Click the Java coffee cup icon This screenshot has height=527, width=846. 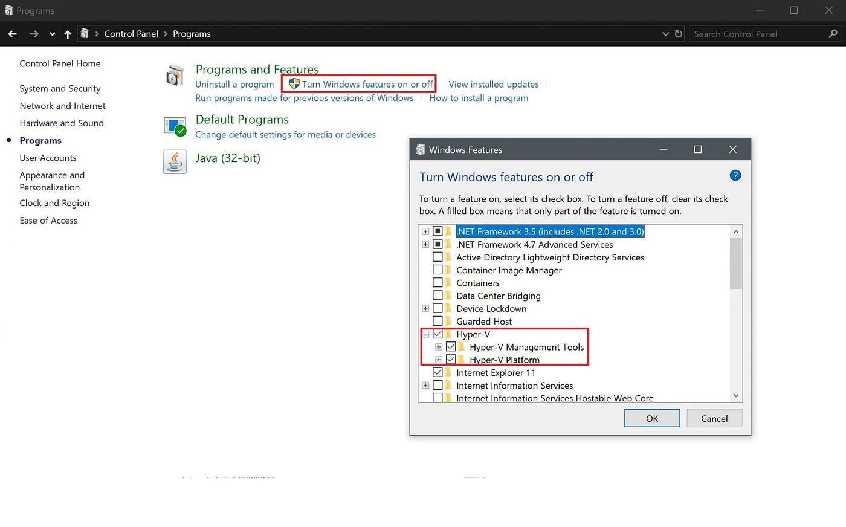175,161
